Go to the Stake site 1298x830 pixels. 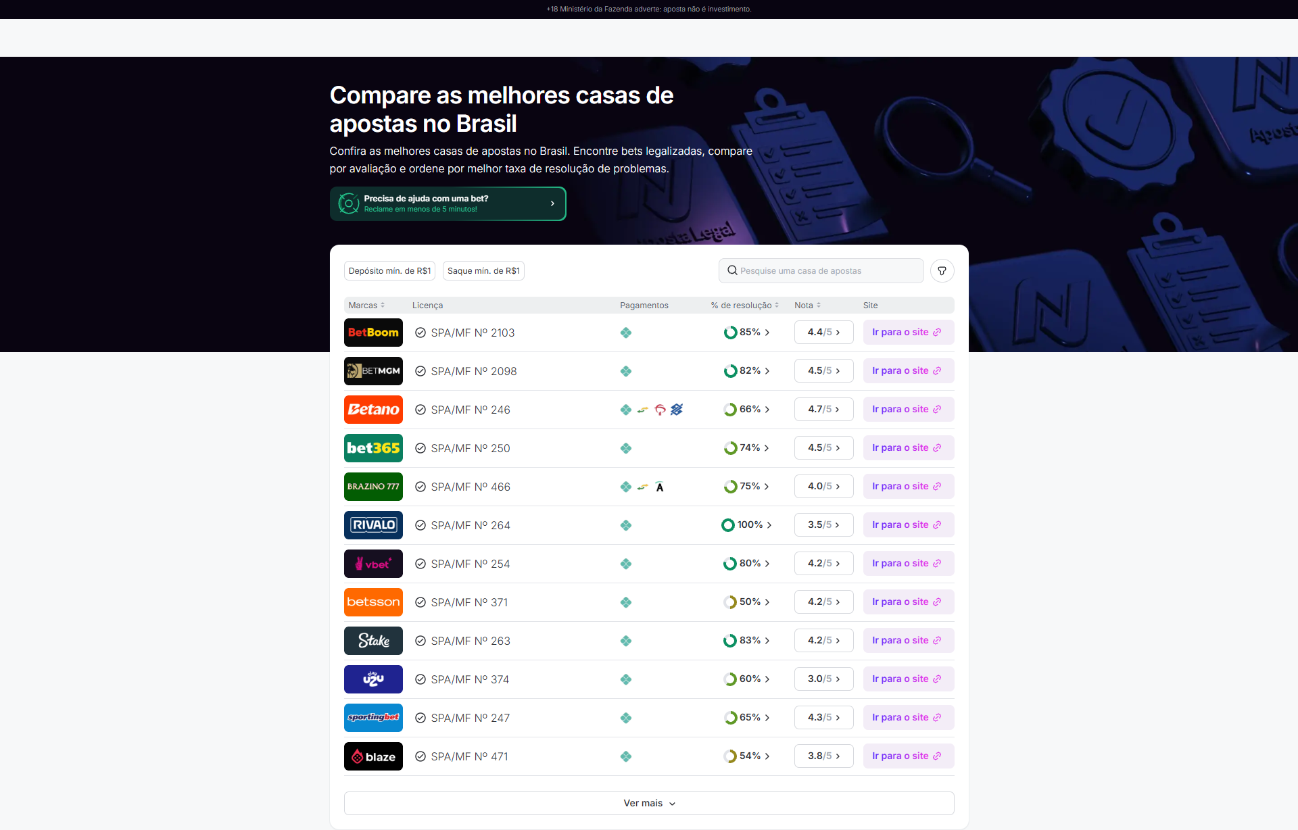[909, 641]
